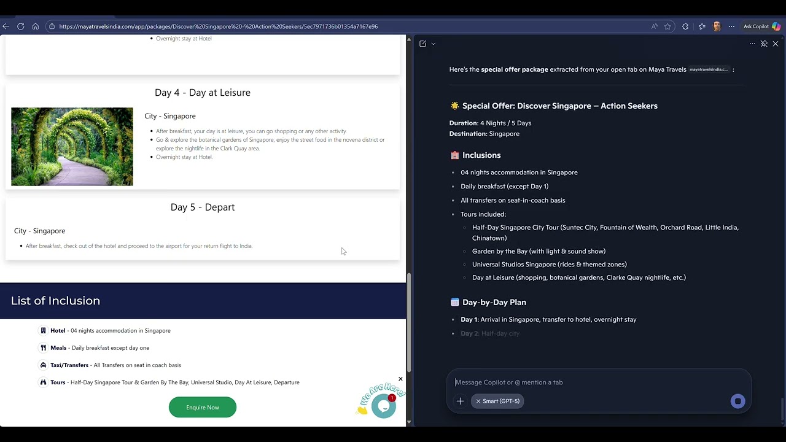Click the Taxi/Transfers car icon

pyautogui.click(x=43, y=365)
